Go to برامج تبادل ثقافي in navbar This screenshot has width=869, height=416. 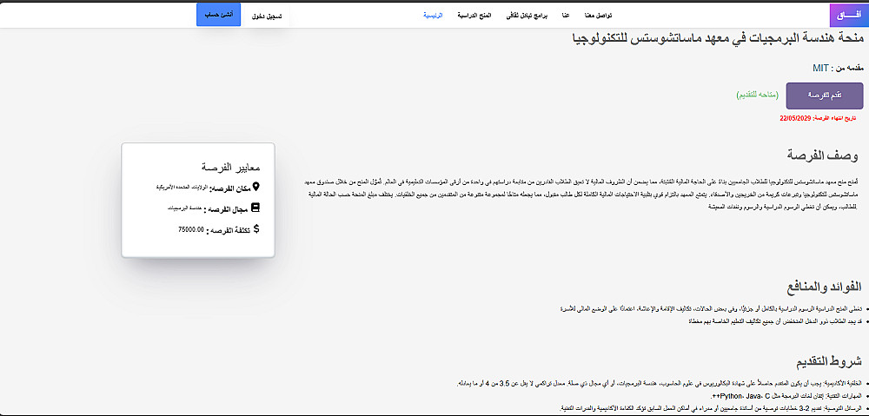click(x=527, y=16)
